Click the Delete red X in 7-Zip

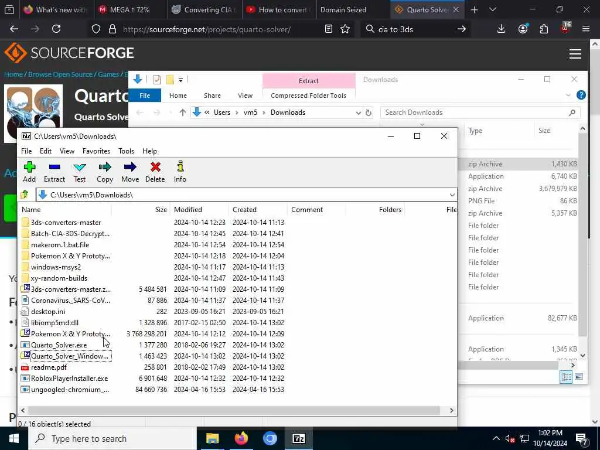pyautogui.click(x=155, y=172)
